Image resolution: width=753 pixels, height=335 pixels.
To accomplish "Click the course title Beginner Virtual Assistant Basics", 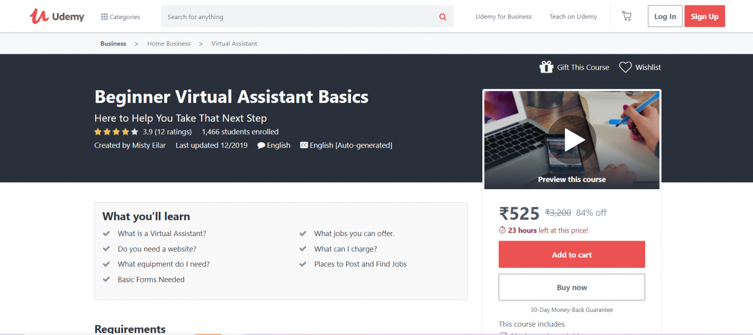I will tap(231, 96).
